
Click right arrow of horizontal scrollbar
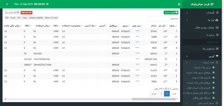177,99
